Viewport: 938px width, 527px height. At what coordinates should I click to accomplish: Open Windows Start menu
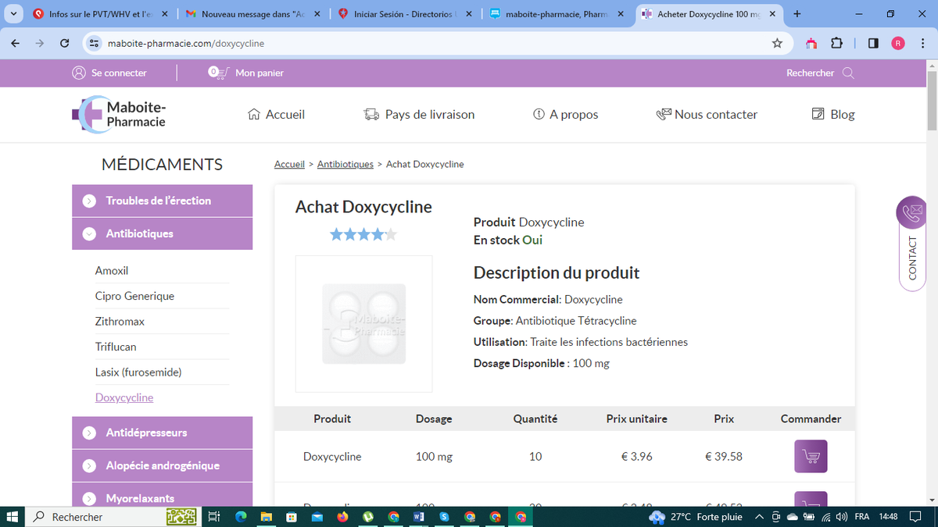pyautogui.click(x=12, y=517)
